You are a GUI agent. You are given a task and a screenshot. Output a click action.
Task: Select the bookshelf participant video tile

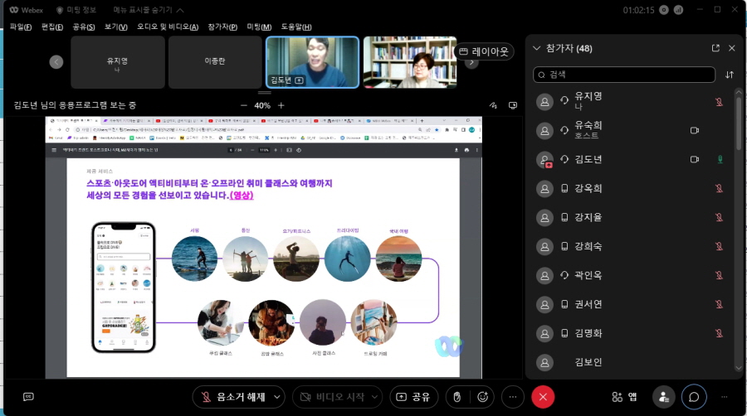[x=410, y=62]
